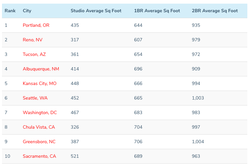The image size is (249, 167).
Task: Click the City column header
Action: (27, 11)
